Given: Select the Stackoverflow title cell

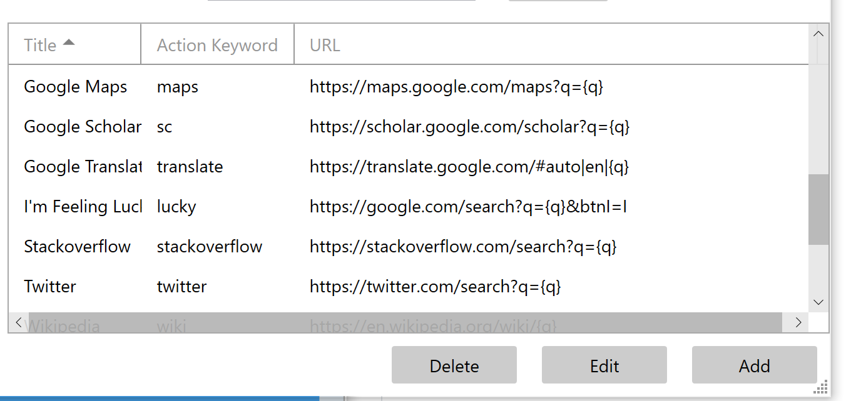Looking at the screenshot, I should coord(78,247).
